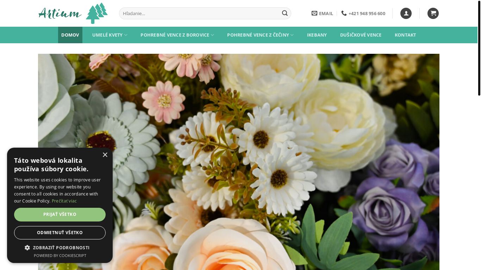Reject cookies with ODMIETNUŤ VŠETKO
The width and height of the screenshot is (481, 270).
60,233
